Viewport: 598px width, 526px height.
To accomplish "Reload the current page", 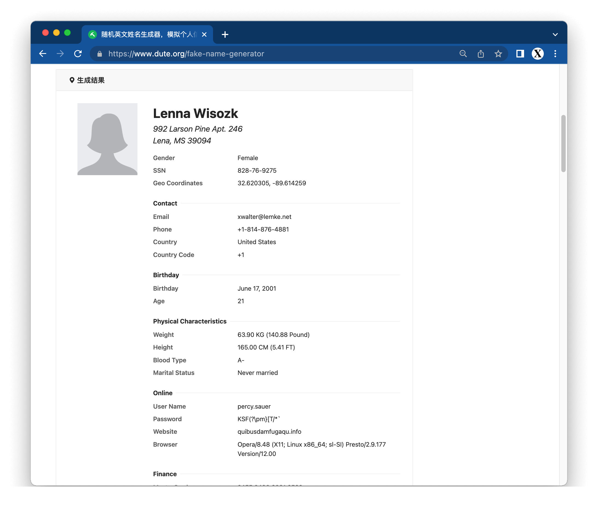I will coord(78,54).
